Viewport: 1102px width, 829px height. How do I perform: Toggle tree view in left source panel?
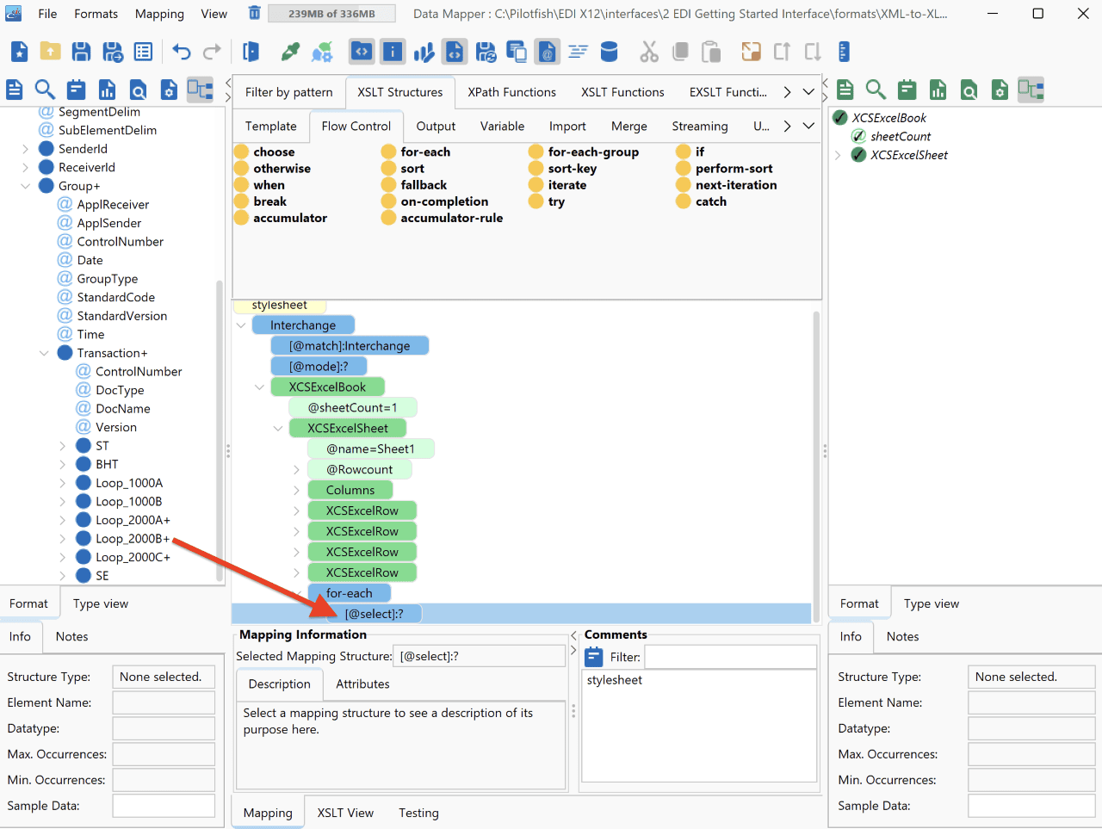[x=200, y=90]
